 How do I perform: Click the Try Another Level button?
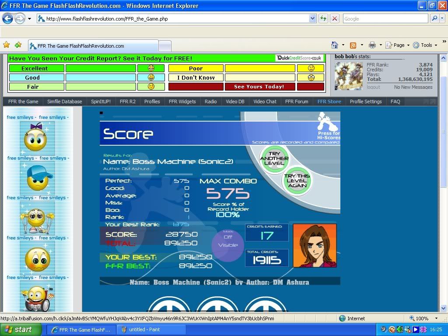(274, 158)
